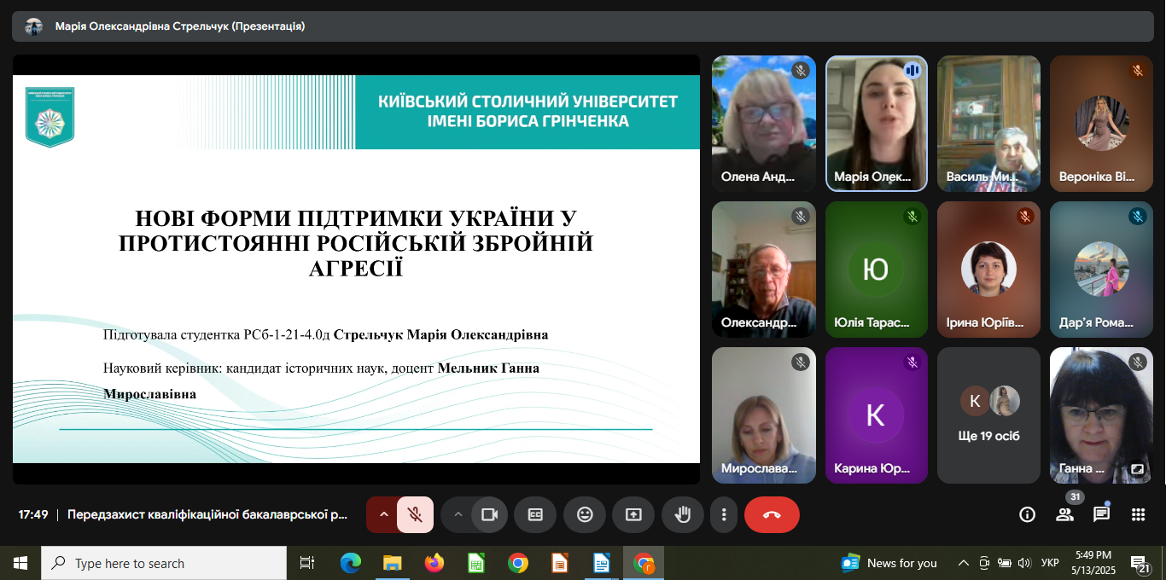Click the 'Ще 19 осіб' participants tile
Screen dimensions: 1166x580
(x=988, y=415)
